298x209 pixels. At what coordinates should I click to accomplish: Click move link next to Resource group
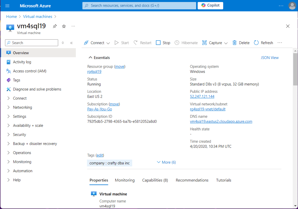coord(120,66)
